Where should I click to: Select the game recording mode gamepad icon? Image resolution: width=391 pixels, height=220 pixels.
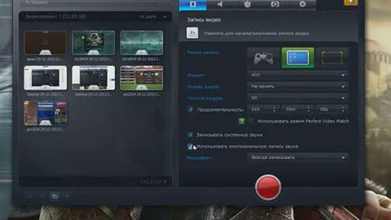tap(263, 57)
